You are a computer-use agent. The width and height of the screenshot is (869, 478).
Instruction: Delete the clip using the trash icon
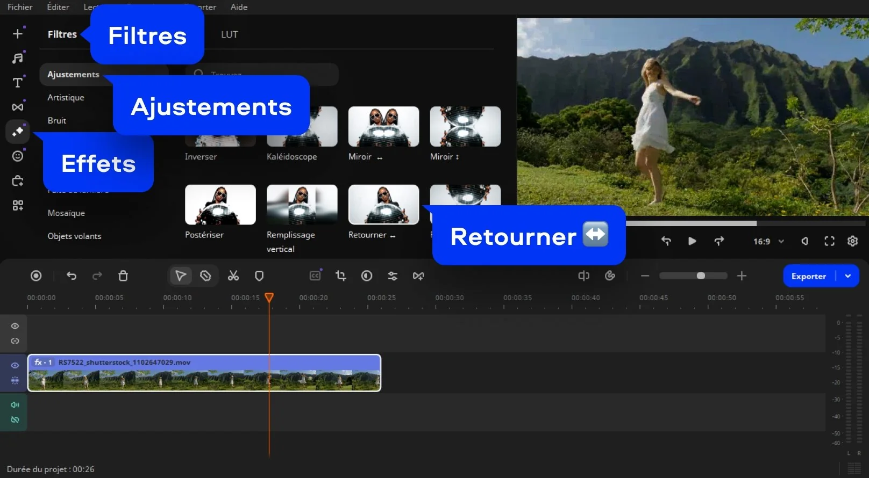tap(123, 276)
